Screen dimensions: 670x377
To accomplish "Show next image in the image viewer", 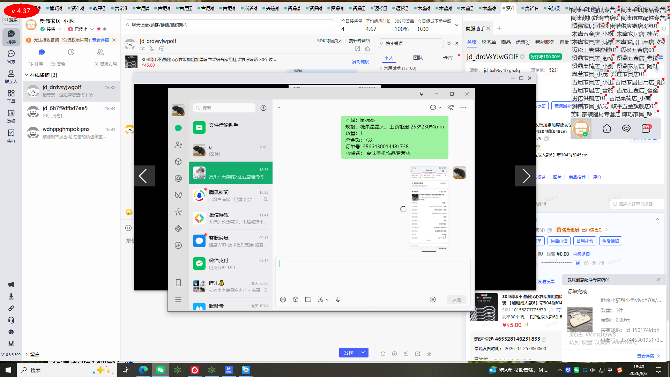I will pos(526,176).
